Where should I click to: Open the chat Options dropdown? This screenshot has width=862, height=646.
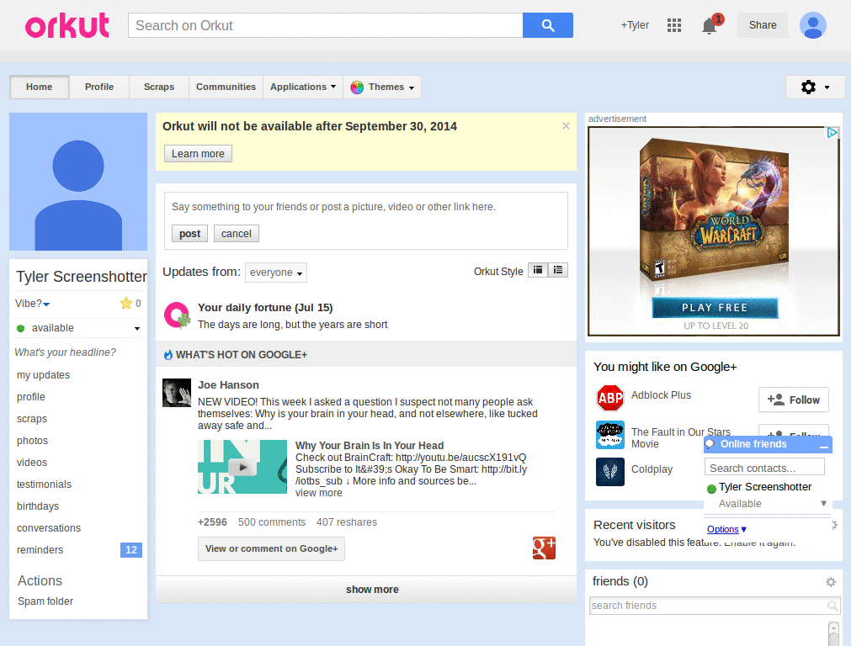(726, 529)
